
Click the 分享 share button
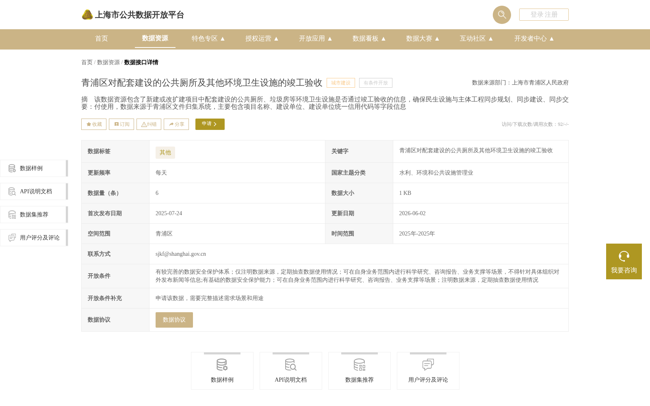(x=176, y=124)
